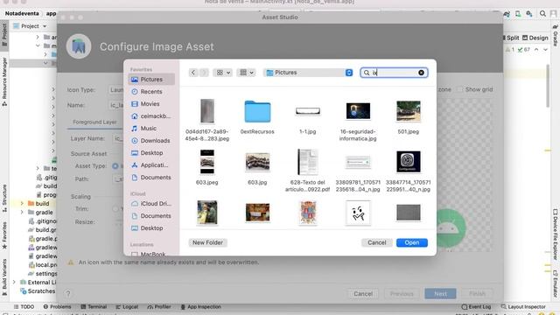The image size is (560, 315).
Task: Select the 1-1.jpg image
Action: coord(308,116)
